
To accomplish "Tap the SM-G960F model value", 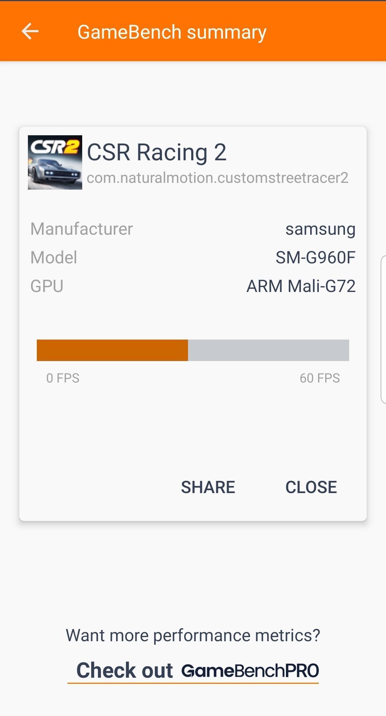I will 315,257.
